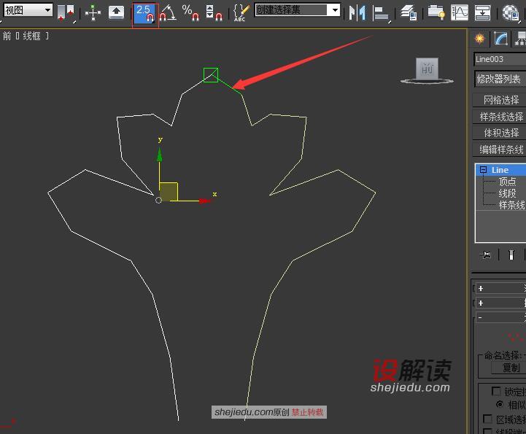The height and width of the screenshot is (434, 526).
Task: Click the pin stack icon
Action: coord(487,255)
